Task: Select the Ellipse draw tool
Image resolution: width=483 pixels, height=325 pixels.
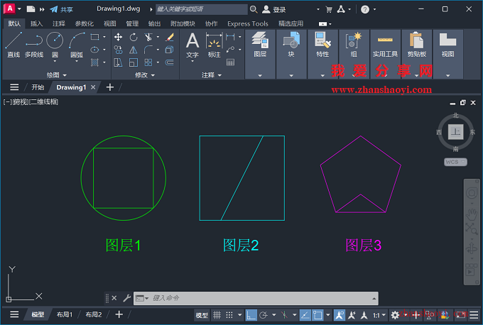Action: pyautogui.click(x=95, y=50)
